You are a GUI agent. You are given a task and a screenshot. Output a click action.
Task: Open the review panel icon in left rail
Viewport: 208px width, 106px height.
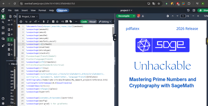(3, 33)
